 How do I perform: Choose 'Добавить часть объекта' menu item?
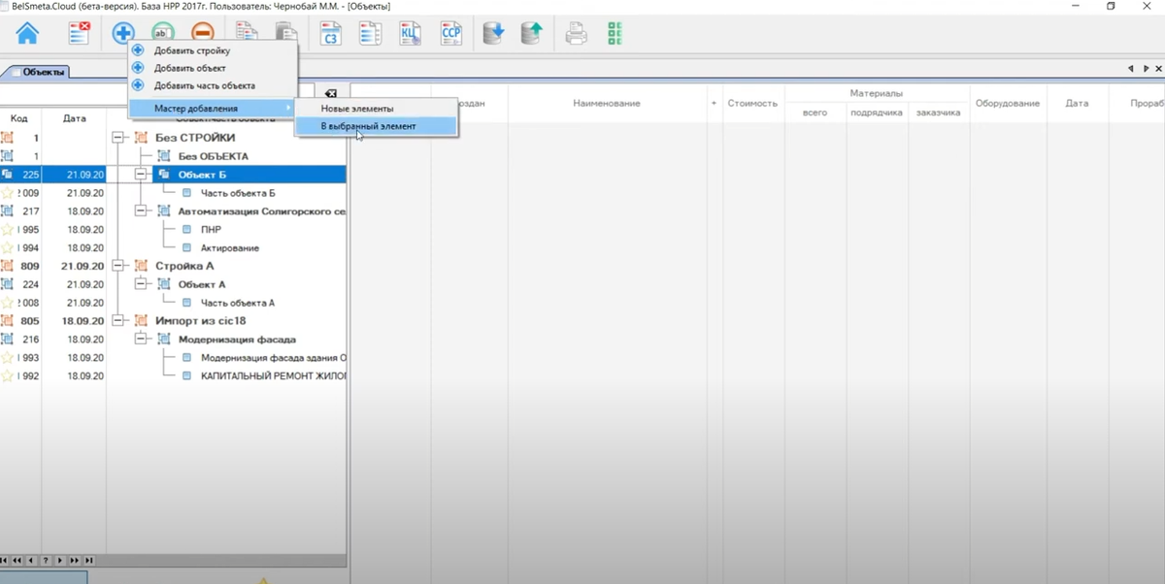pos(213,85)
